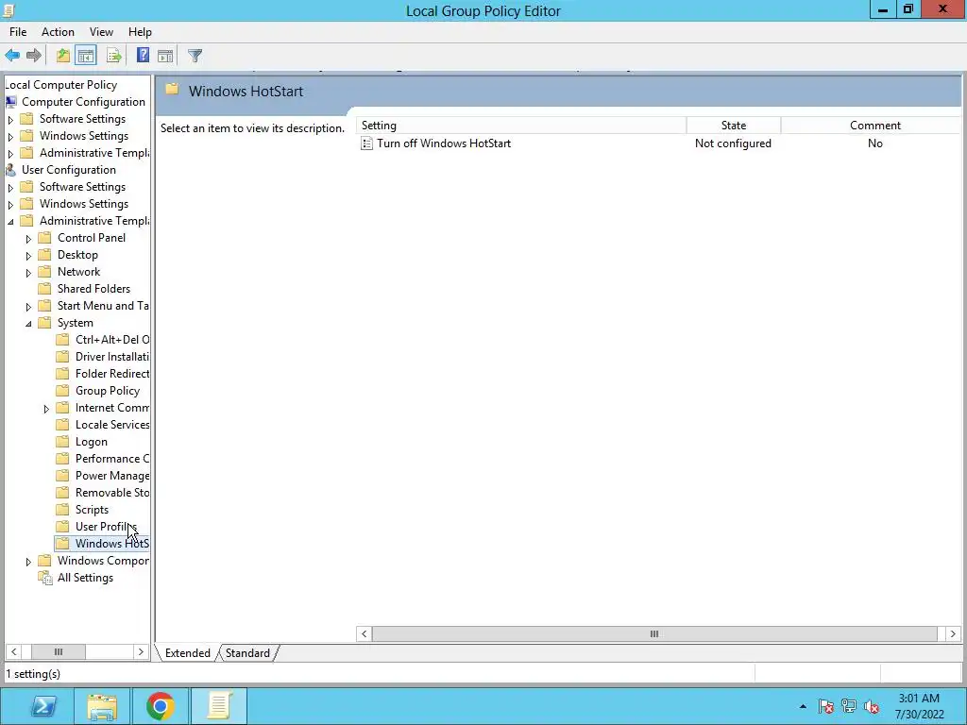This screenshot has width=967, height=725.
Task: Go up one level folder icon
Action: (x=63, y=56)
